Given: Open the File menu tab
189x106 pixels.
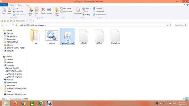Looking at the screenshot, I should coord(4,5).
